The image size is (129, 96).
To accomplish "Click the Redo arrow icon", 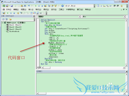I will 32,6.
